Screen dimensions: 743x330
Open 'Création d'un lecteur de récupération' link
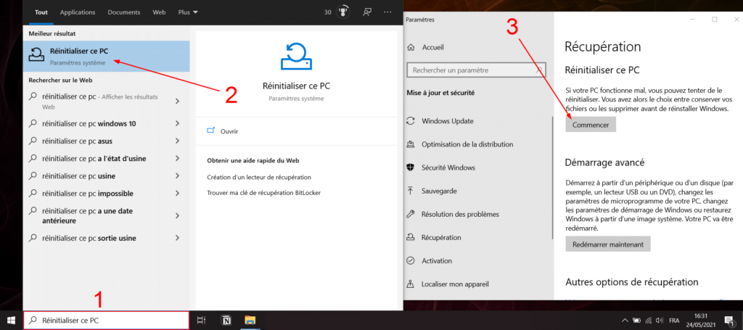point(259,177)
